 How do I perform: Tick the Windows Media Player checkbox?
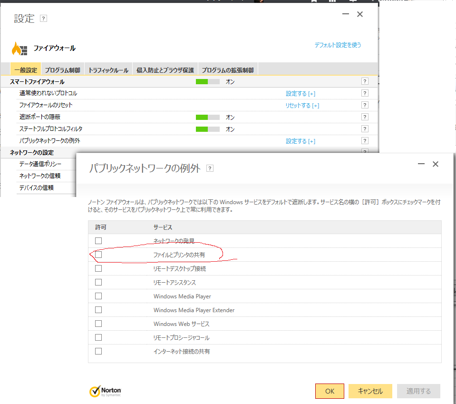click(98, 296)
